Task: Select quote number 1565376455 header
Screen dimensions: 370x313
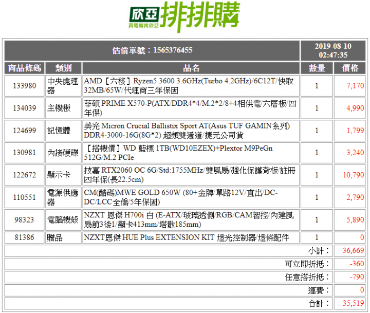Action: click(152, 50)
